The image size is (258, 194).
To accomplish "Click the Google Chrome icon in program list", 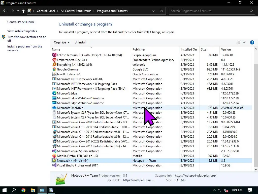I will tap(54, 69).
